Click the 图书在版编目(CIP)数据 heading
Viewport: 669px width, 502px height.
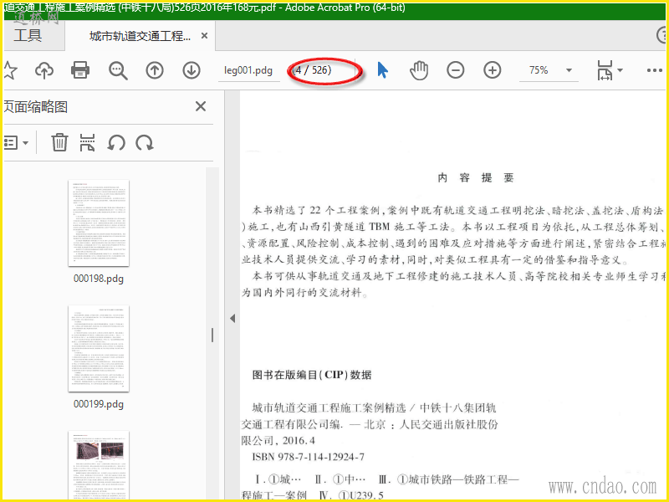[312, 375]
